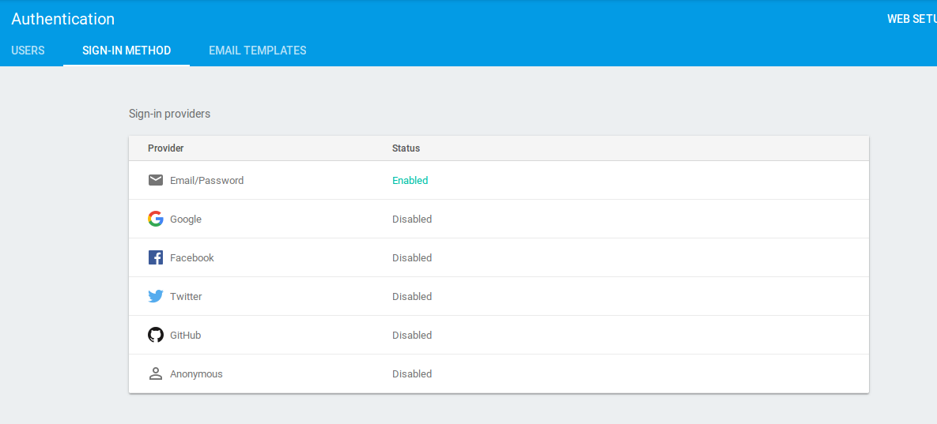937x424 pixels.
Task: Click the Status column header
Action: [406, 148]
